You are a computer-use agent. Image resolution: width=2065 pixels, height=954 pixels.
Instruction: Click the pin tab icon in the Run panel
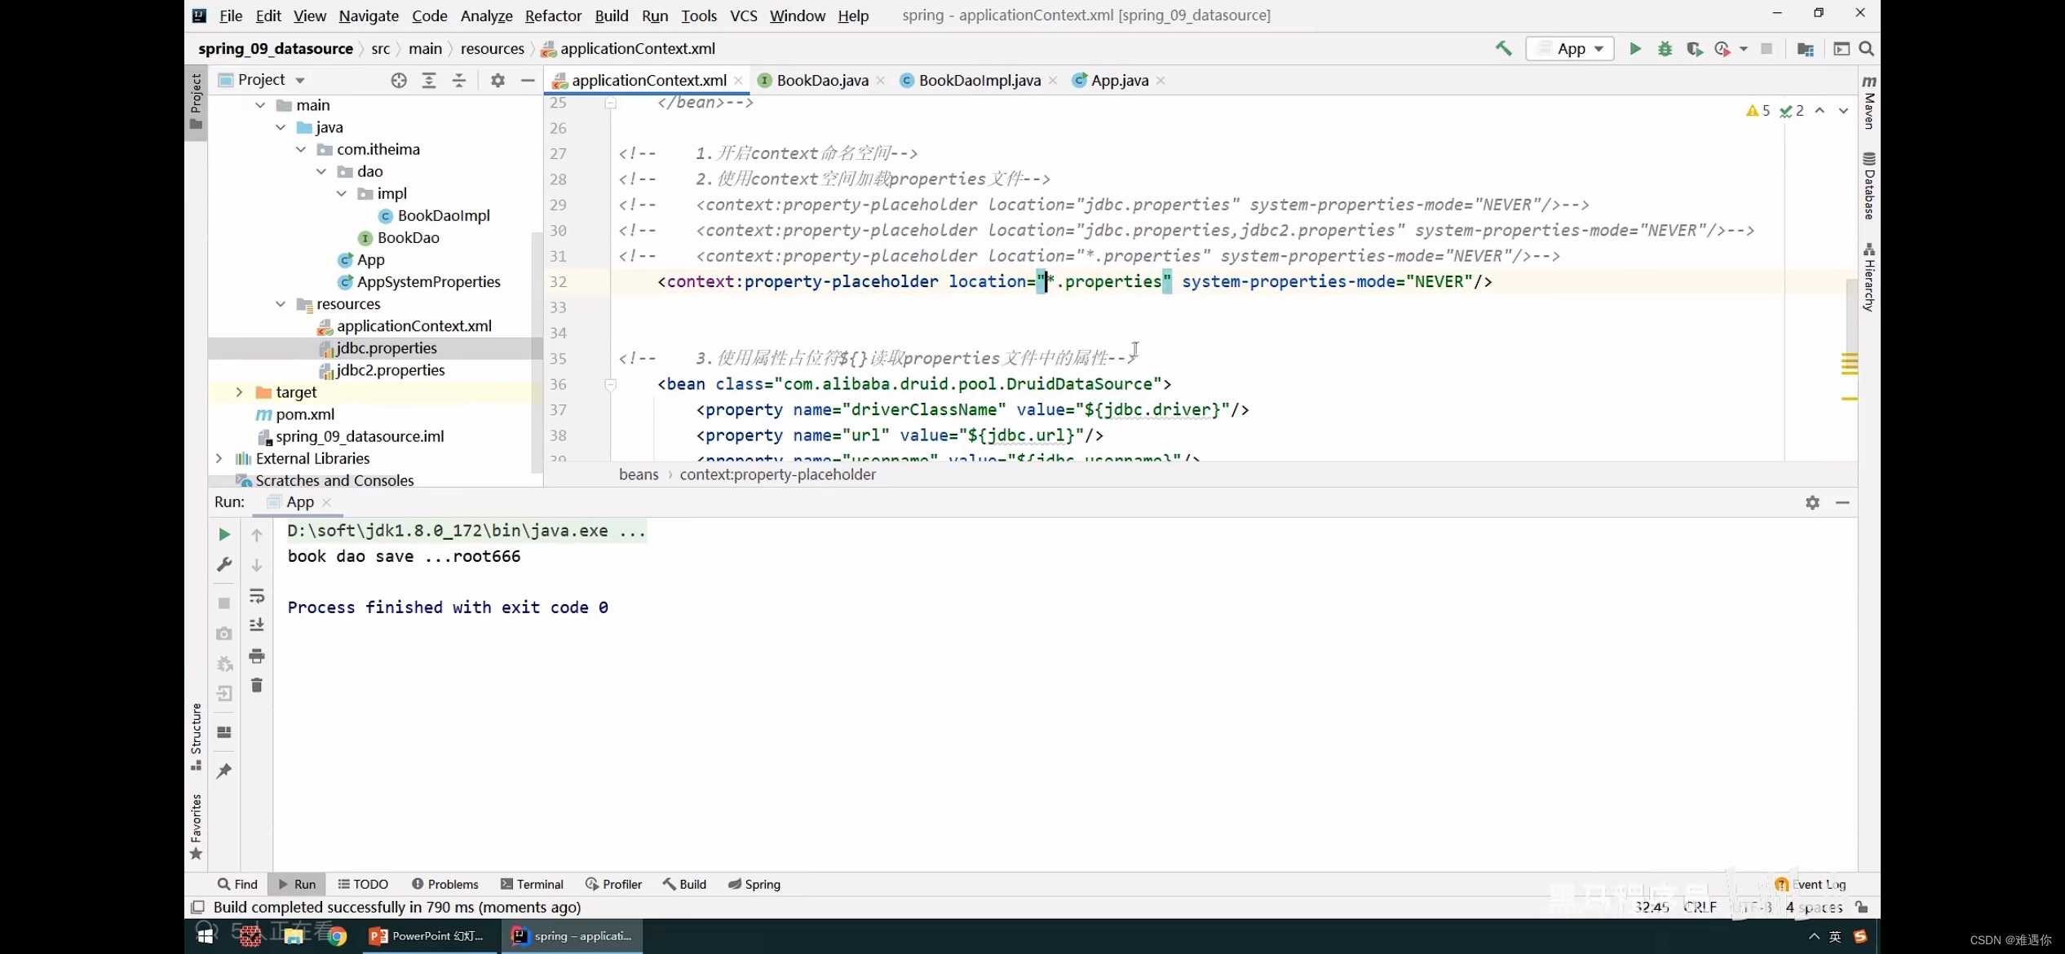(x=224, y=771)
